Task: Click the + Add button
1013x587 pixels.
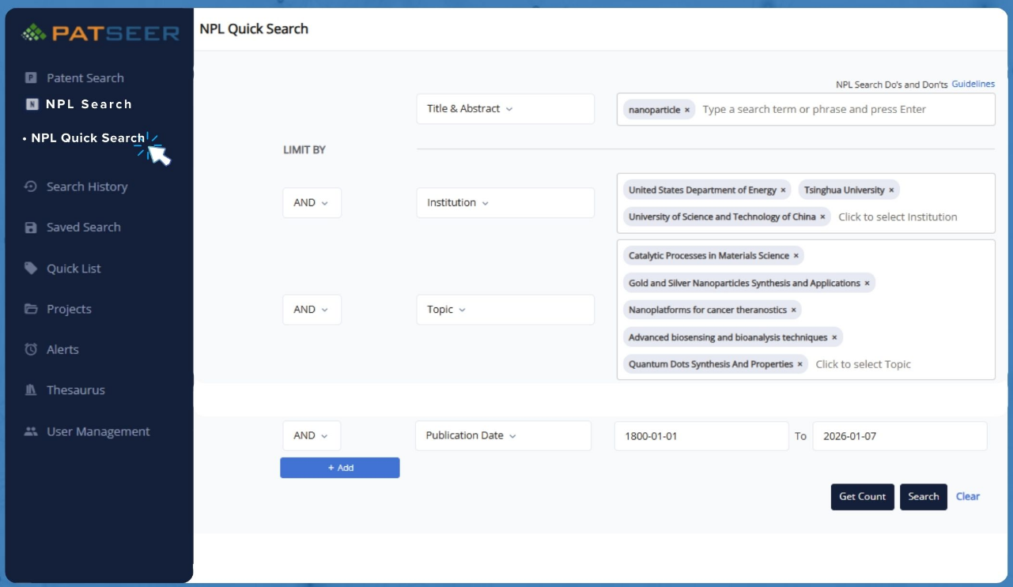Action: [x=339, y=468]
